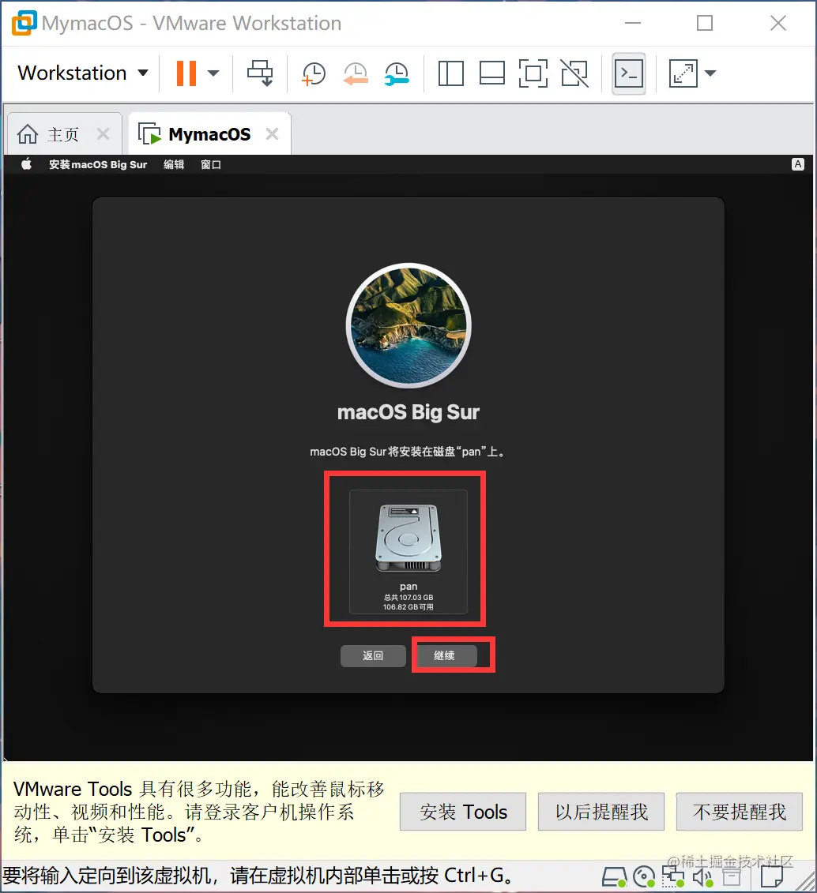This screenshot has height=893, width=817.
Task: Click the message log note icon in status bar
Action: [x=772, y=877]
